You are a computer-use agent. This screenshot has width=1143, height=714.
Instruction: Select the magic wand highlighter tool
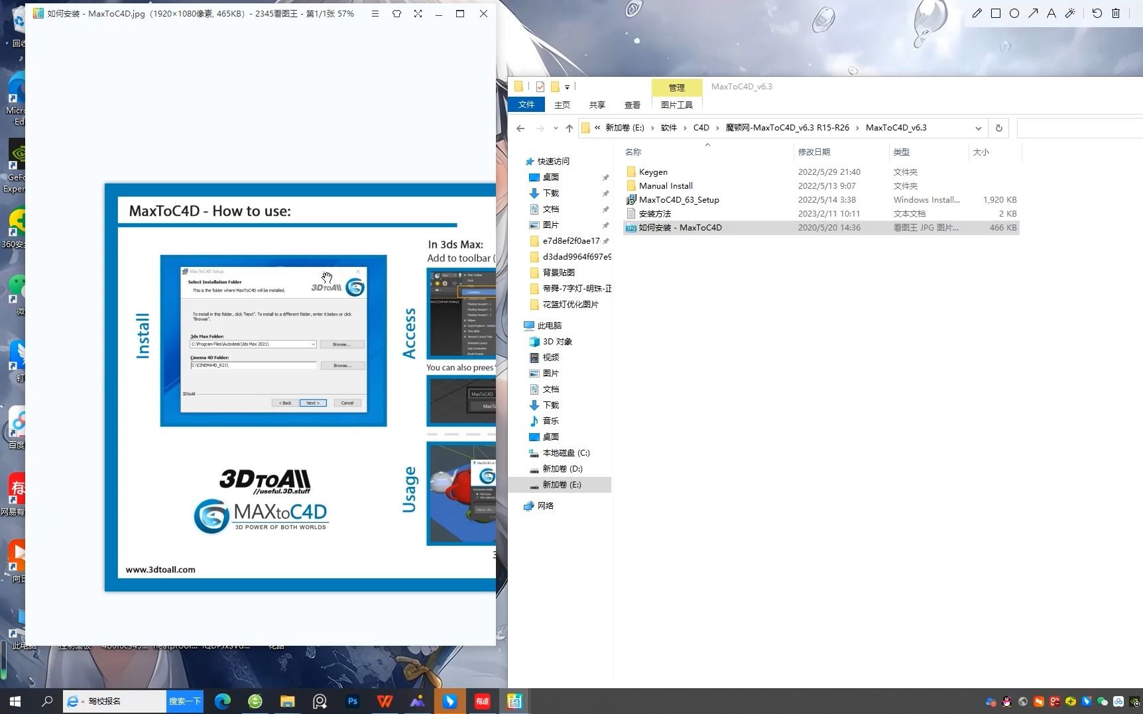tap(1070, 13)
